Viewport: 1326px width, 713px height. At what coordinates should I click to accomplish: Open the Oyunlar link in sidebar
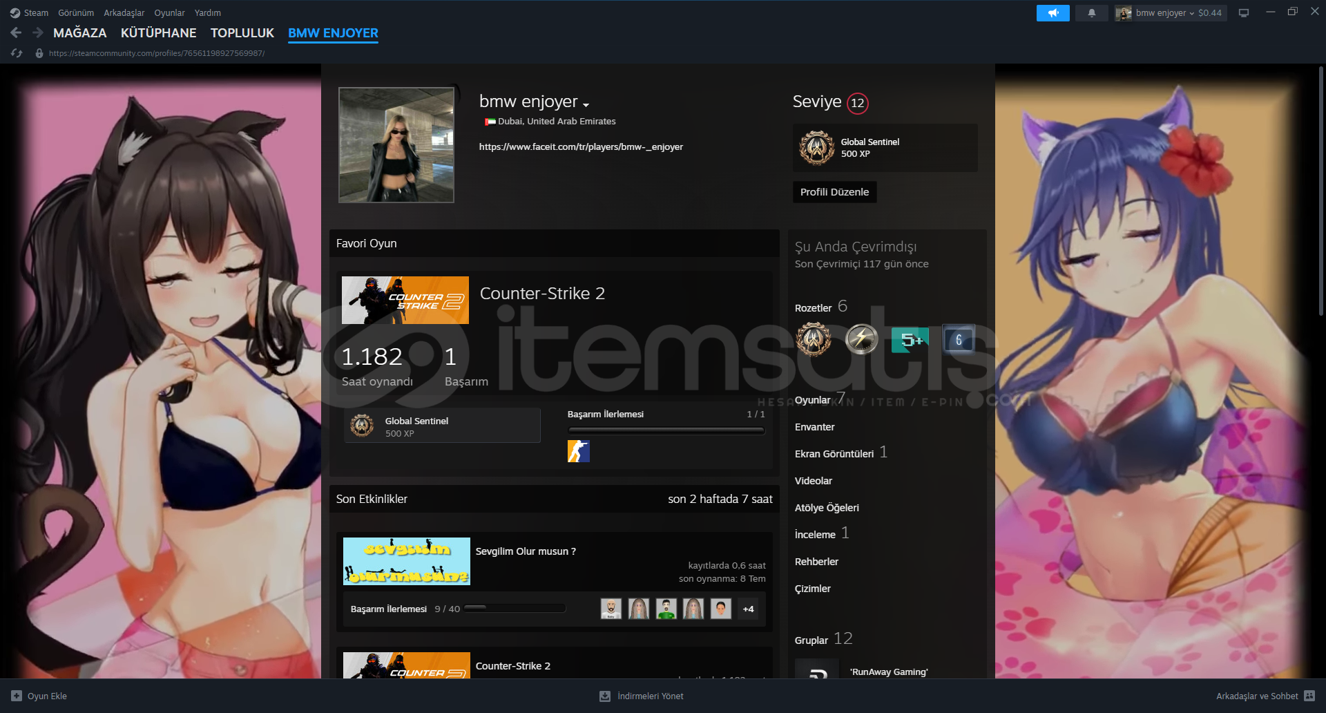coord(812,400)
